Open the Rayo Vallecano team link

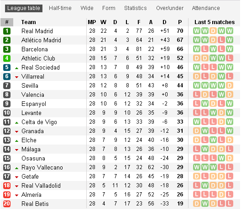42,167
